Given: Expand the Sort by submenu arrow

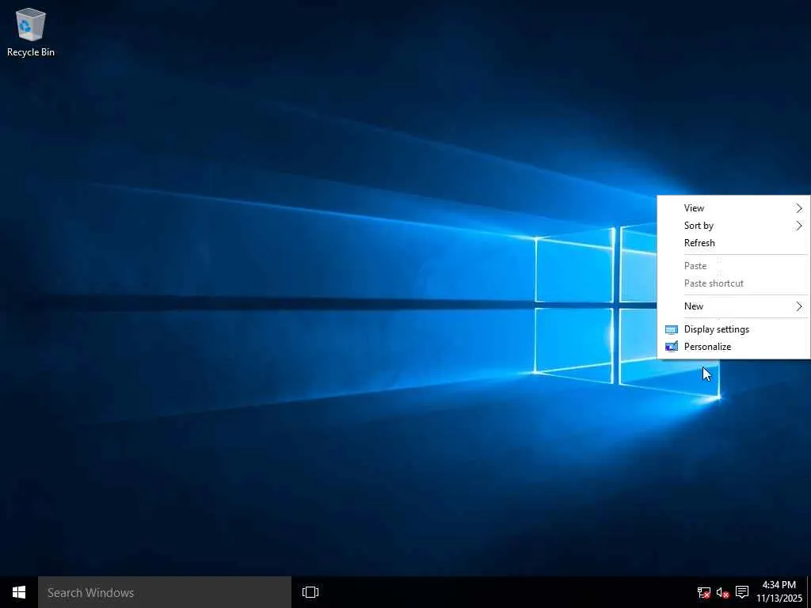Looking at the screenshot, I should coord(799,226).
